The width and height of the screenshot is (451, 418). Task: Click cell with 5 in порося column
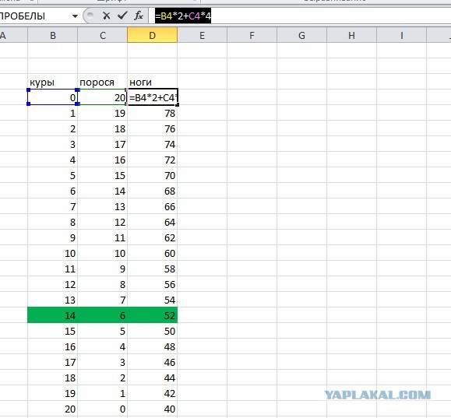click(x=103, y=331)
